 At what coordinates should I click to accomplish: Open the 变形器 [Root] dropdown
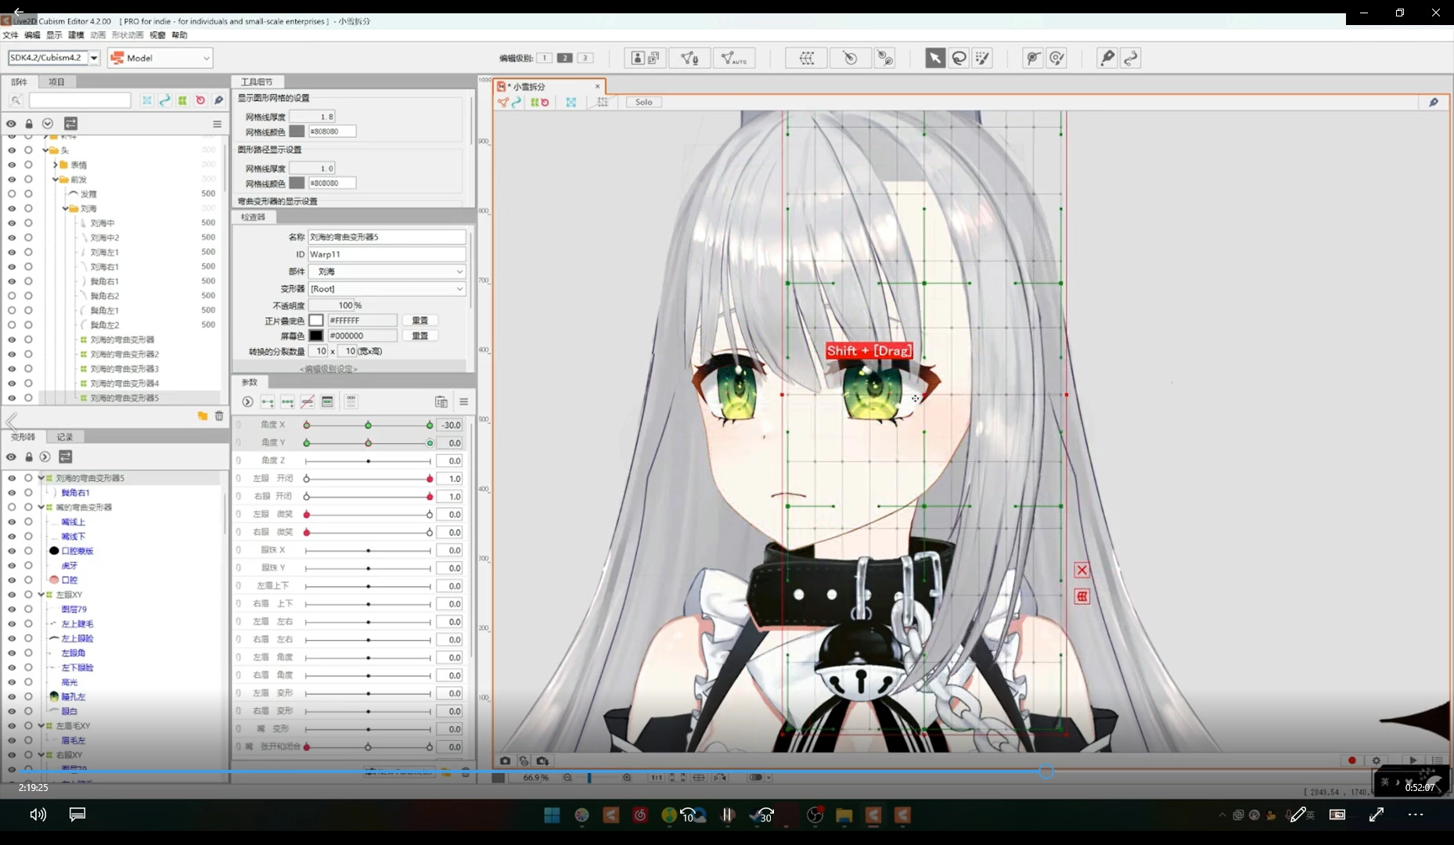[387, 289]
